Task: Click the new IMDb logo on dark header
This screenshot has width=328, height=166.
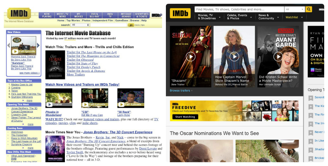Action: [x=180, y=13]
